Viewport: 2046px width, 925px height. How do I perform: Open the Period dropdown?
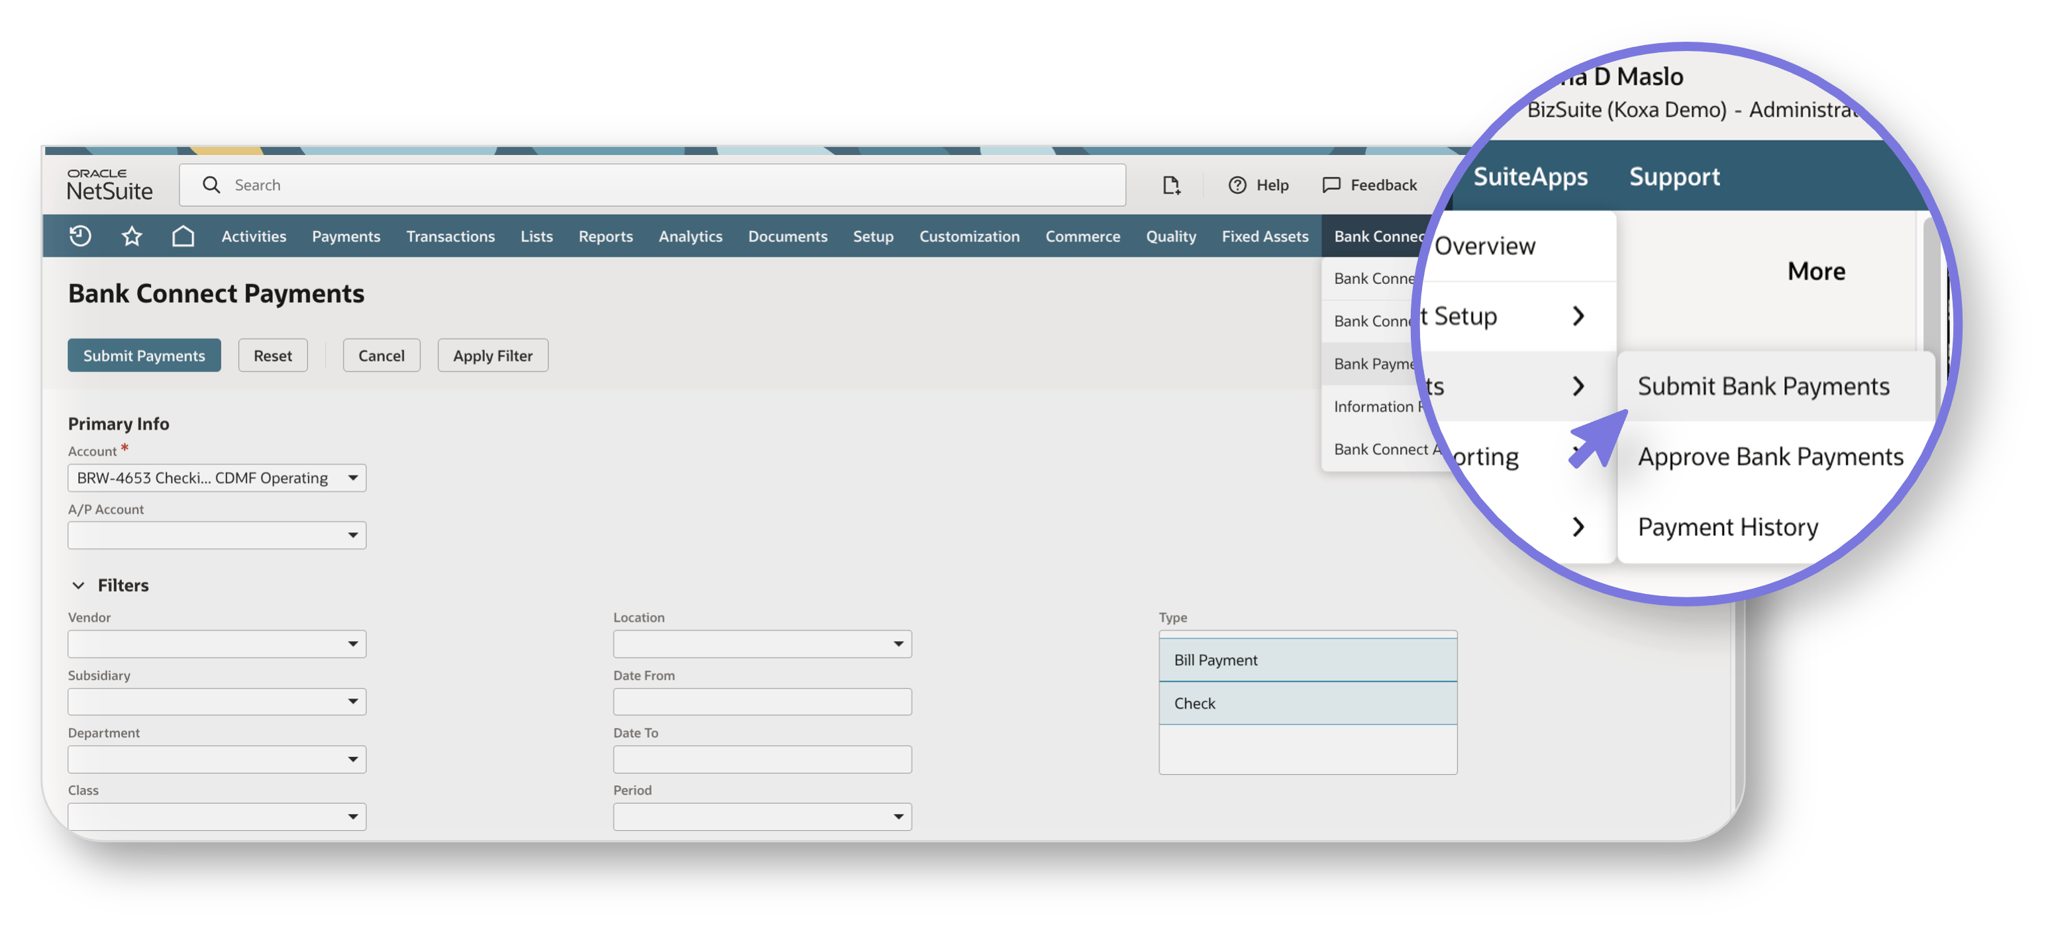click(x=762, y=817)
